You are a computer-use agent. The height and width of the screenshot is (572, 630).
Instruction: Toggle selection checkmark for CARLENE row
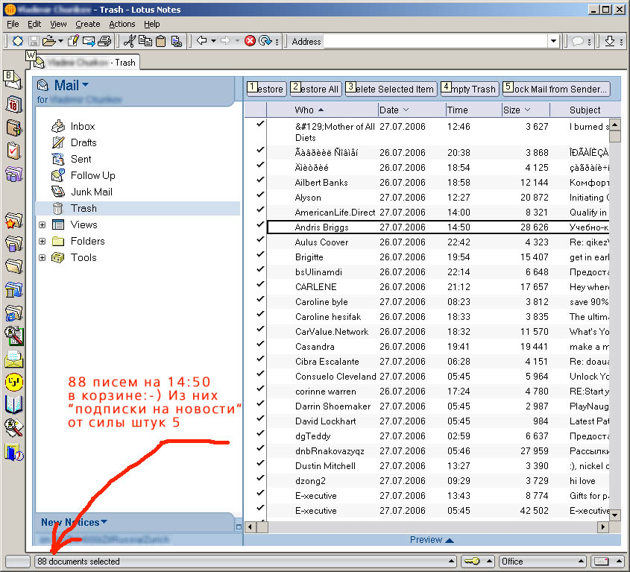pos(260,284)
